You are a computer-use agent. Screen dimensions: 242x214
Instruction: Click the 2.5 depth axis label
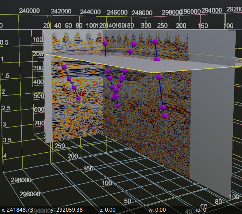point(6,108)
